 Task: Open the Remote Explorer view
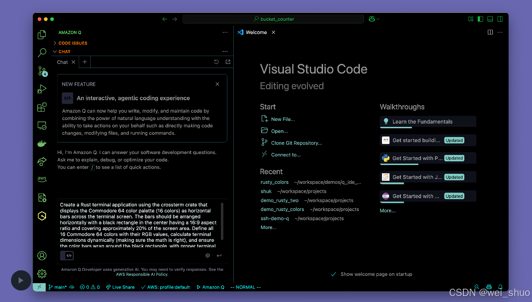click(x=42, y=126)
